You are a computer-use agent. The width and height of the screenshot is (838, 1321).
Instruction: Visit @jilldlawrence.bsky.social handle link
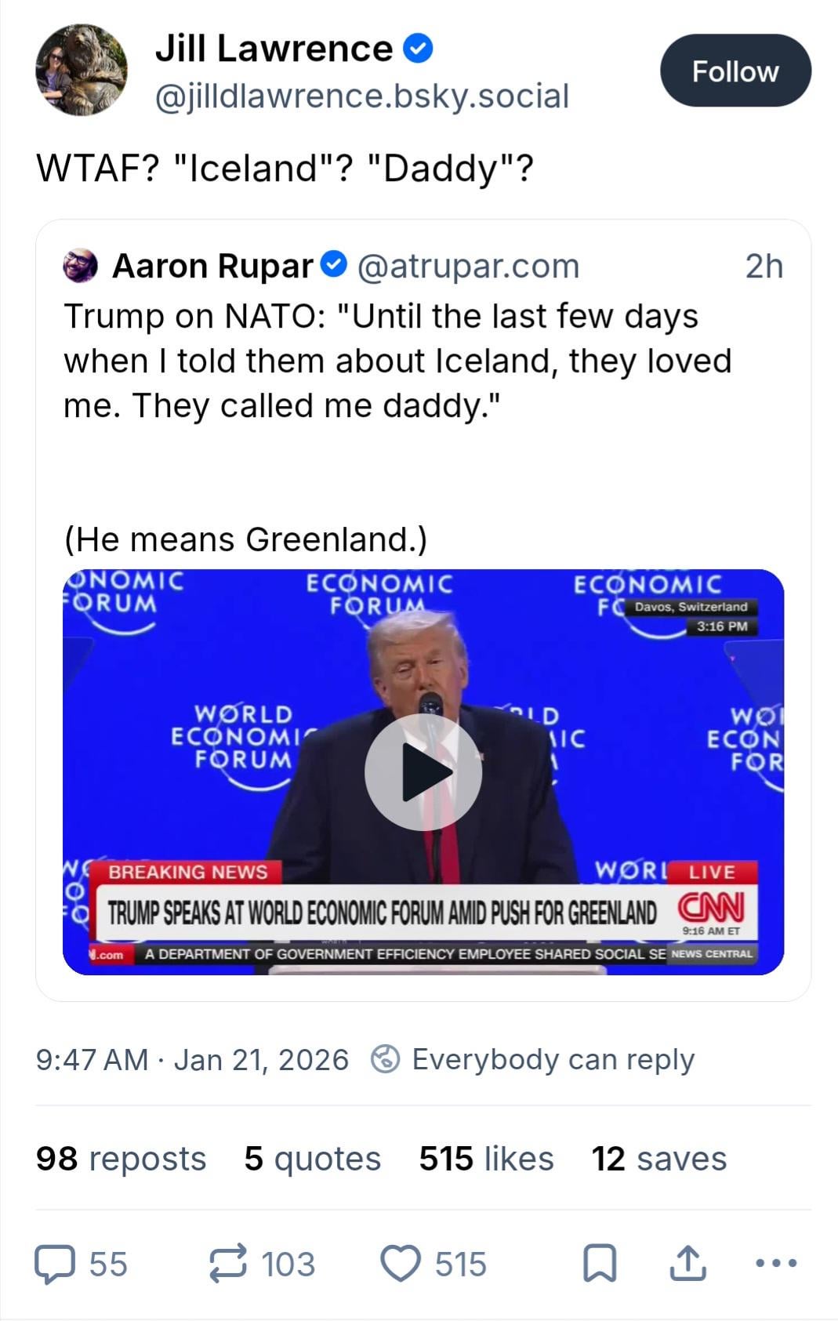[361, 96]
